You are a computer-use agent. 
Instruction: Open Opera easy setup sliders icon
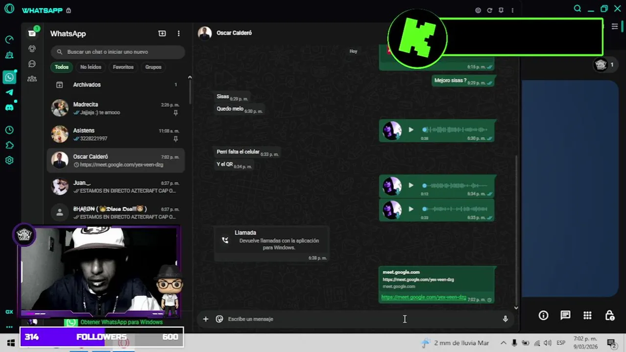coord(615,26)
